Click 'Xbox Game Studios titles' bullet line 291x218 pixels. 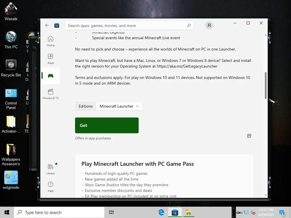[126, 185]
